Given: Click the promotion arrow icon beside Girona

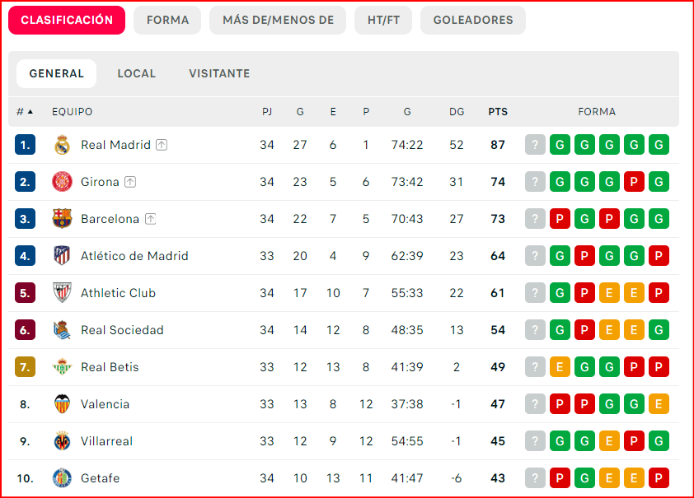Looking at the screenshot, I should coord(130,182).
